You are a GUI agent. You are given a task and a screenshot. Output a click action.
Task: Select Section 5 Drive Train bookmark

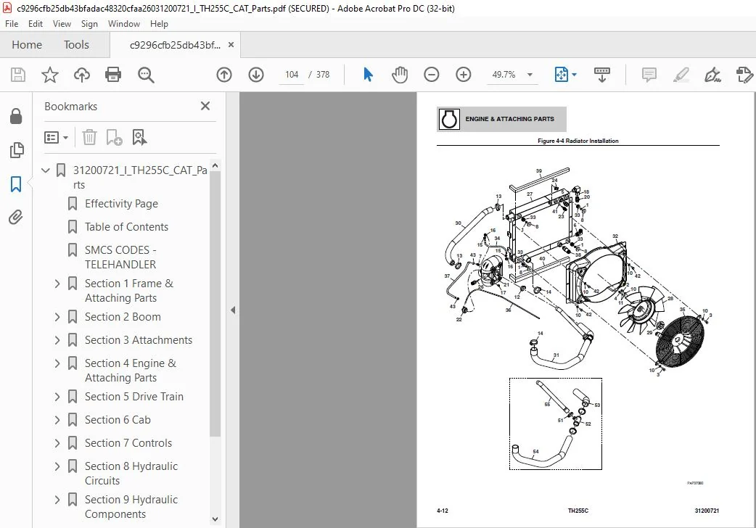pyautogui.click(x=134, y=396)
